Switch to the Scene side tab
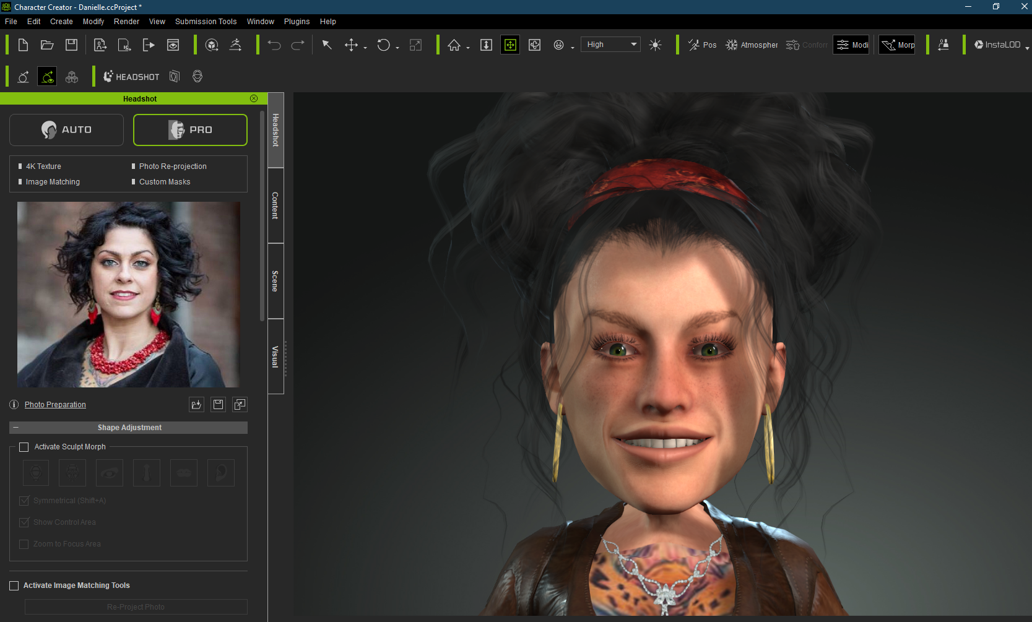Screen dimensions: 1032x622 [275, 281]
